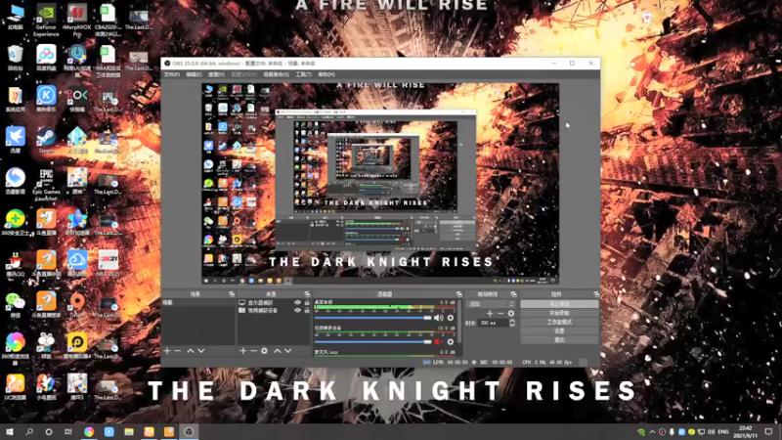Open transition properties gear icon
This screenshot has height=440, width=782.
pos(510,313)
